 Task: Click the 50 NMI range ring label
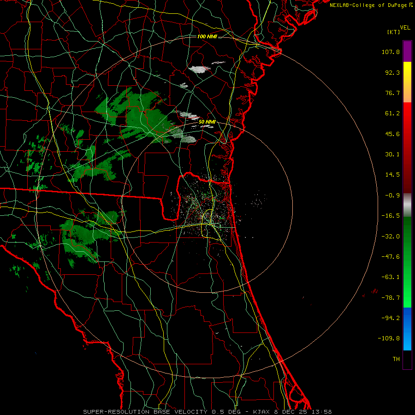click(207, 122)
